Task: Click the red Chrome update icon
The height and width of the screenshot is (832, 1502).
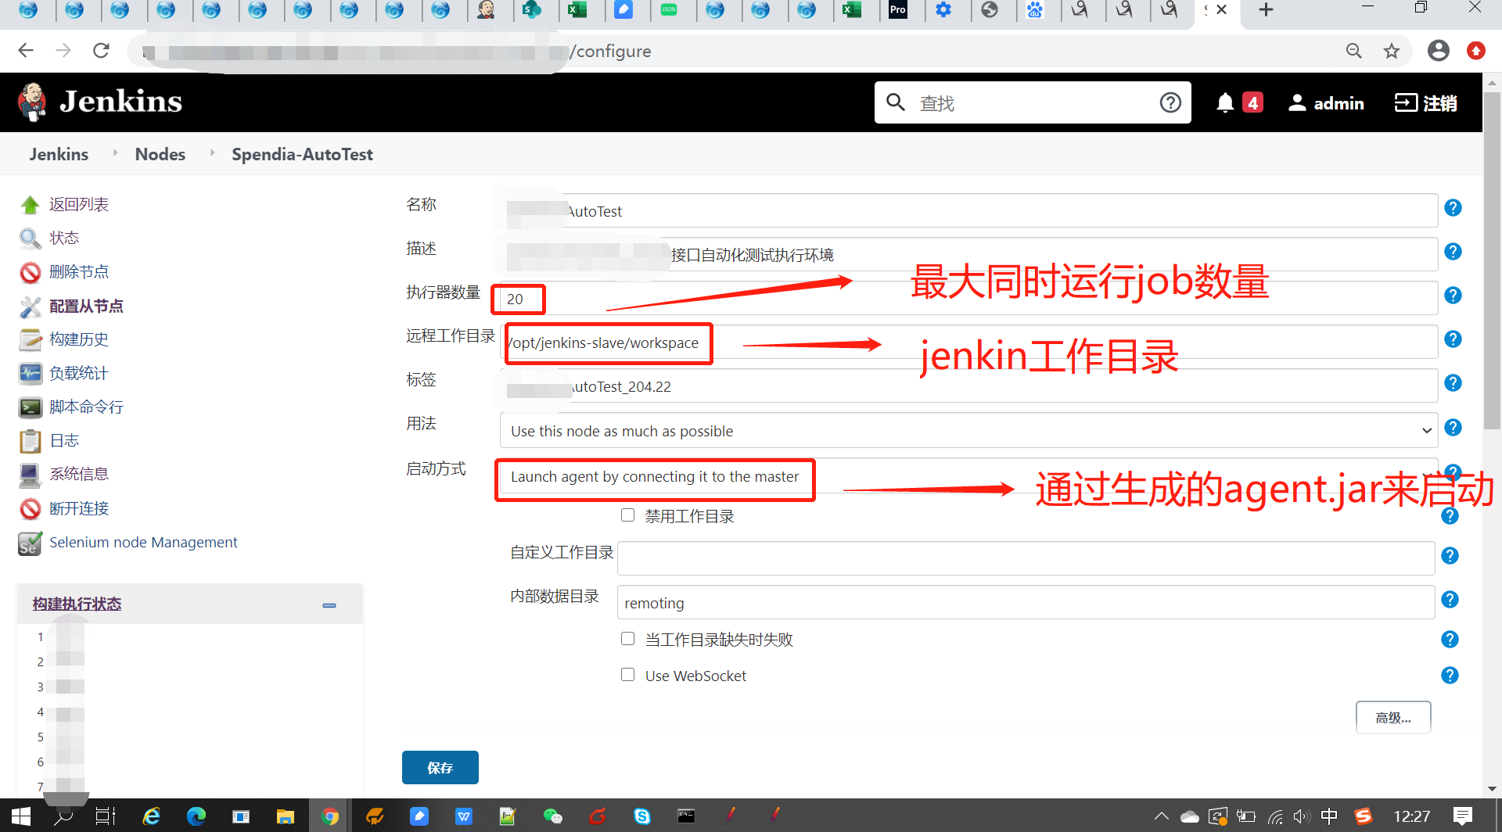Action: pyautogui.click(x=1476, y=51)
